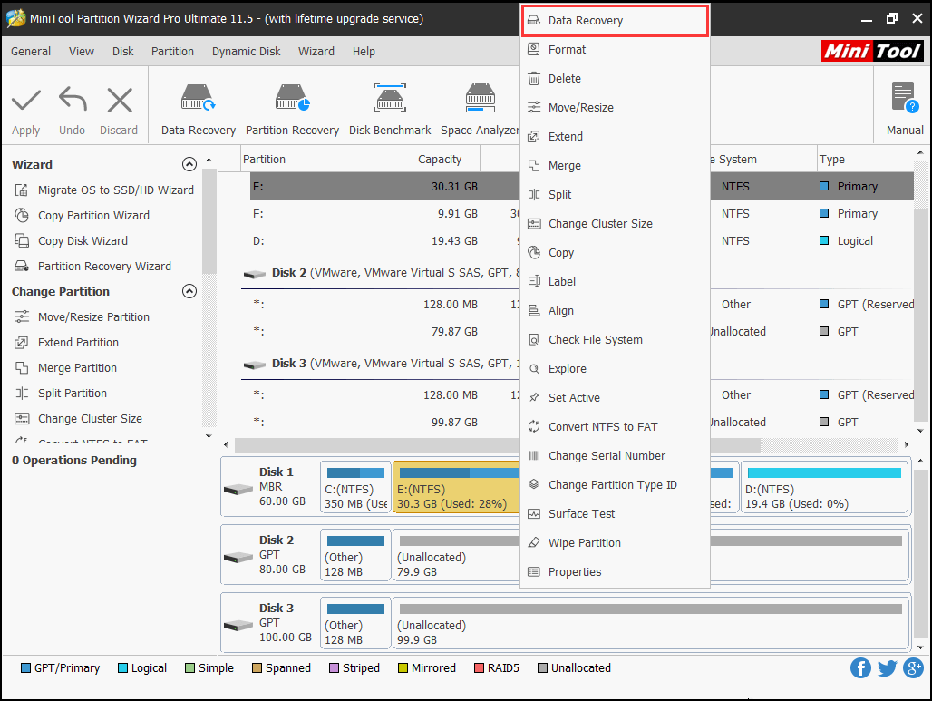Choose Format in context menu

[616, 49]
